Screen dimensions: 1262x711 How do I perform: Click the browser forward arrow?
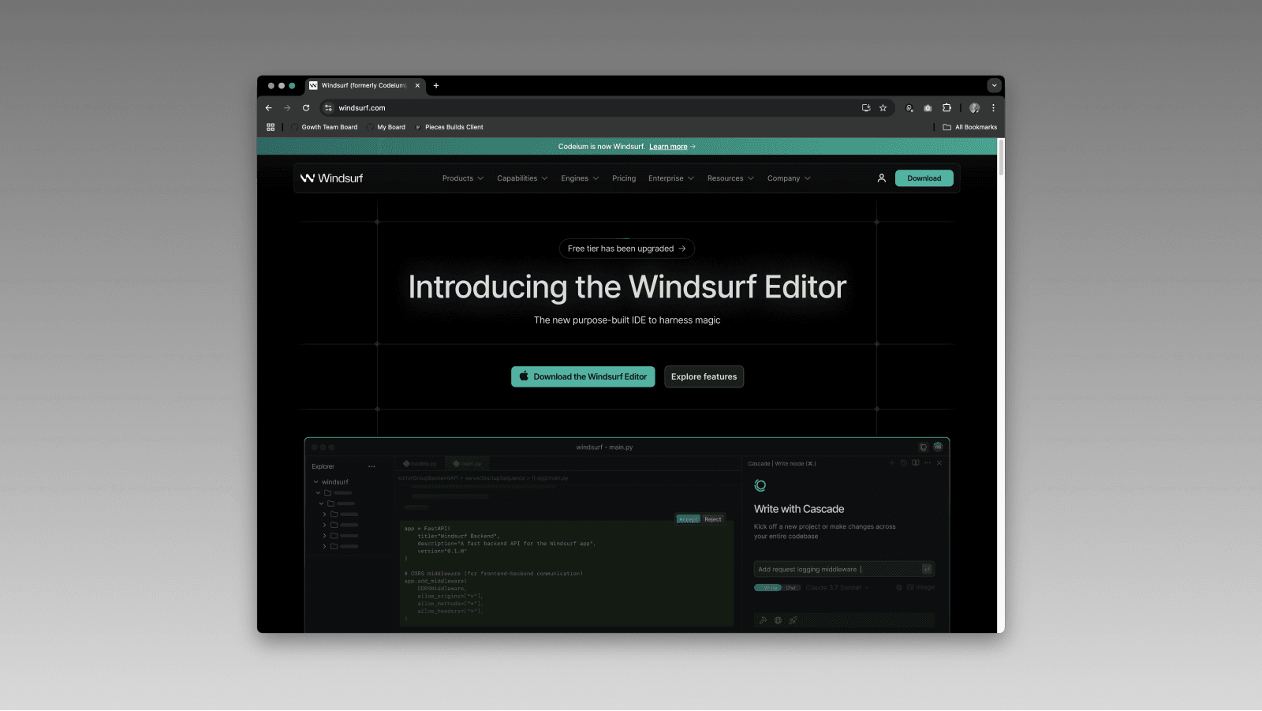[x=287, y=108]
